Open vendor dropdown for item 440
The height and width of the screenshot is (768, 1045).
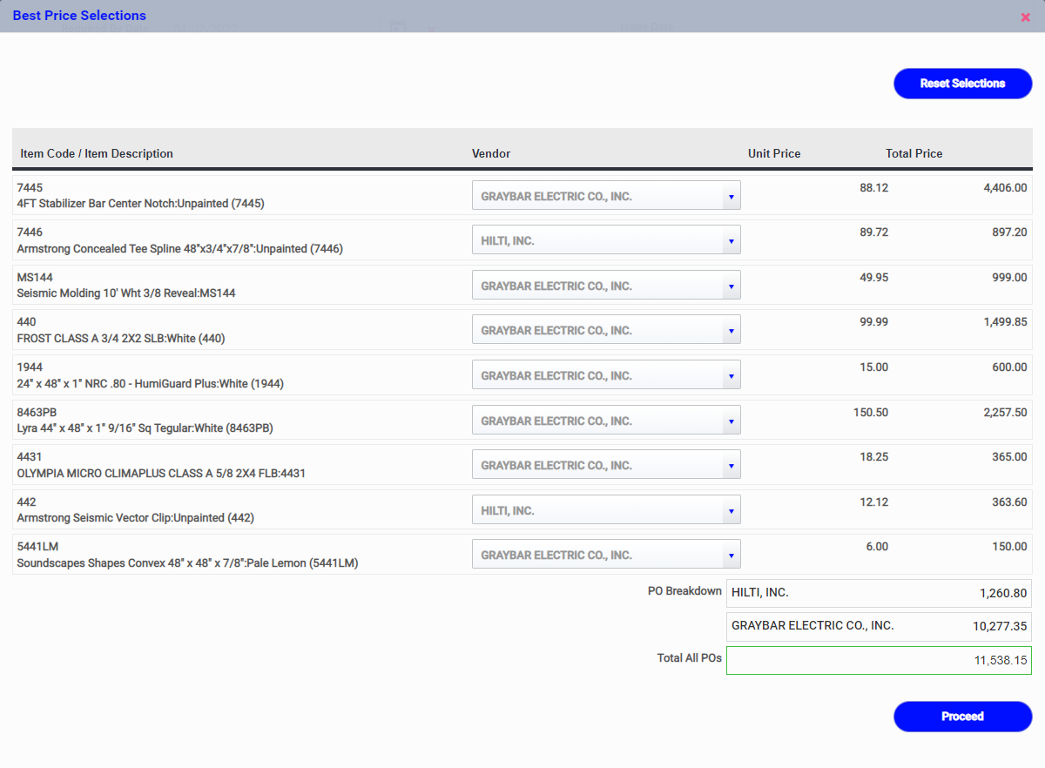tap(606, 330)
